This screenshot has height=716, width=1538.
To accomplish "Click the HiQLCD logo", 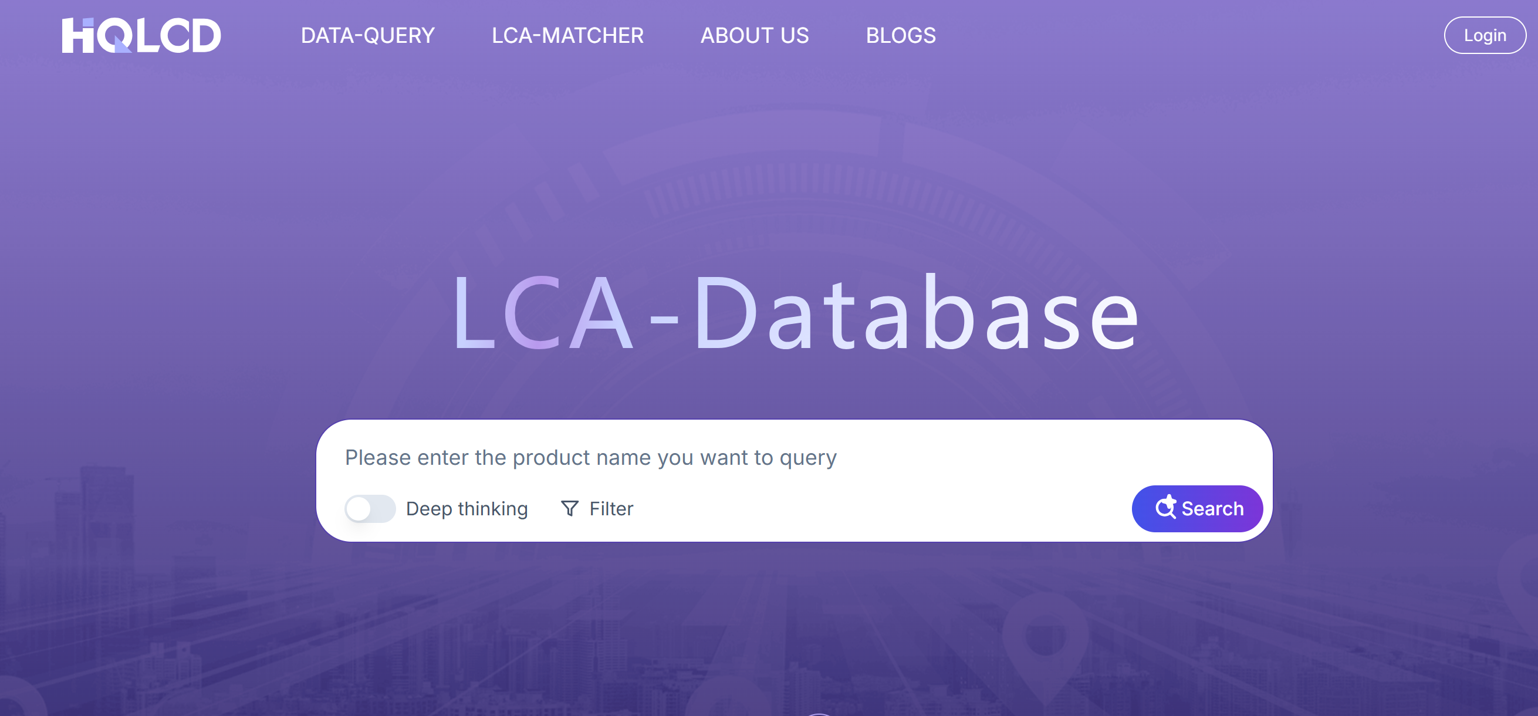I will pos(141,35).
